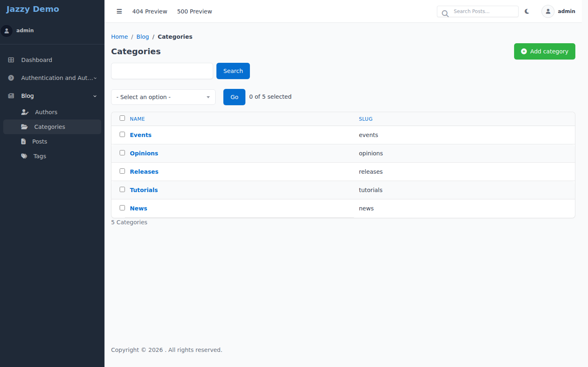Click the Authentication arrow icon in sidebar

pos(11,78)
